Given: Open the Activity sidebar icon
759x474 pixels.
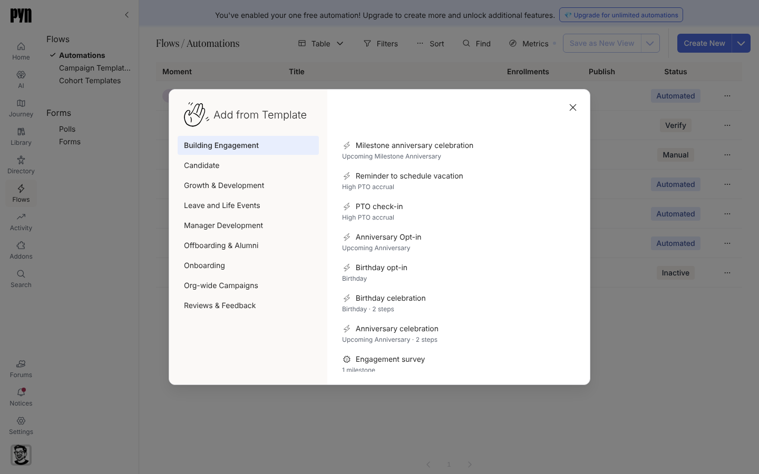Looking at the screenshot, I should (x=21, y=222).
